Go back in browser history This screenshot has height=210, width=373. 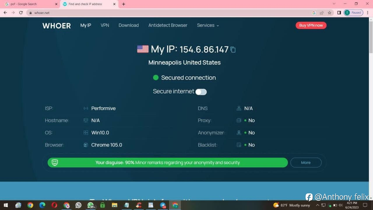[x=5, y=13]
